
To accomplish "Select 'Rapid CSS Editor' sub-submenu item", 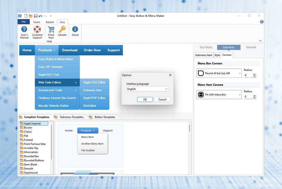I will coord(94,82).
